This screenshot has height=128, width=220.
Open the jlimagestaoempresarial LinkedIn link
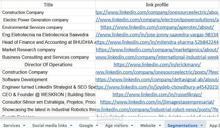157,102
